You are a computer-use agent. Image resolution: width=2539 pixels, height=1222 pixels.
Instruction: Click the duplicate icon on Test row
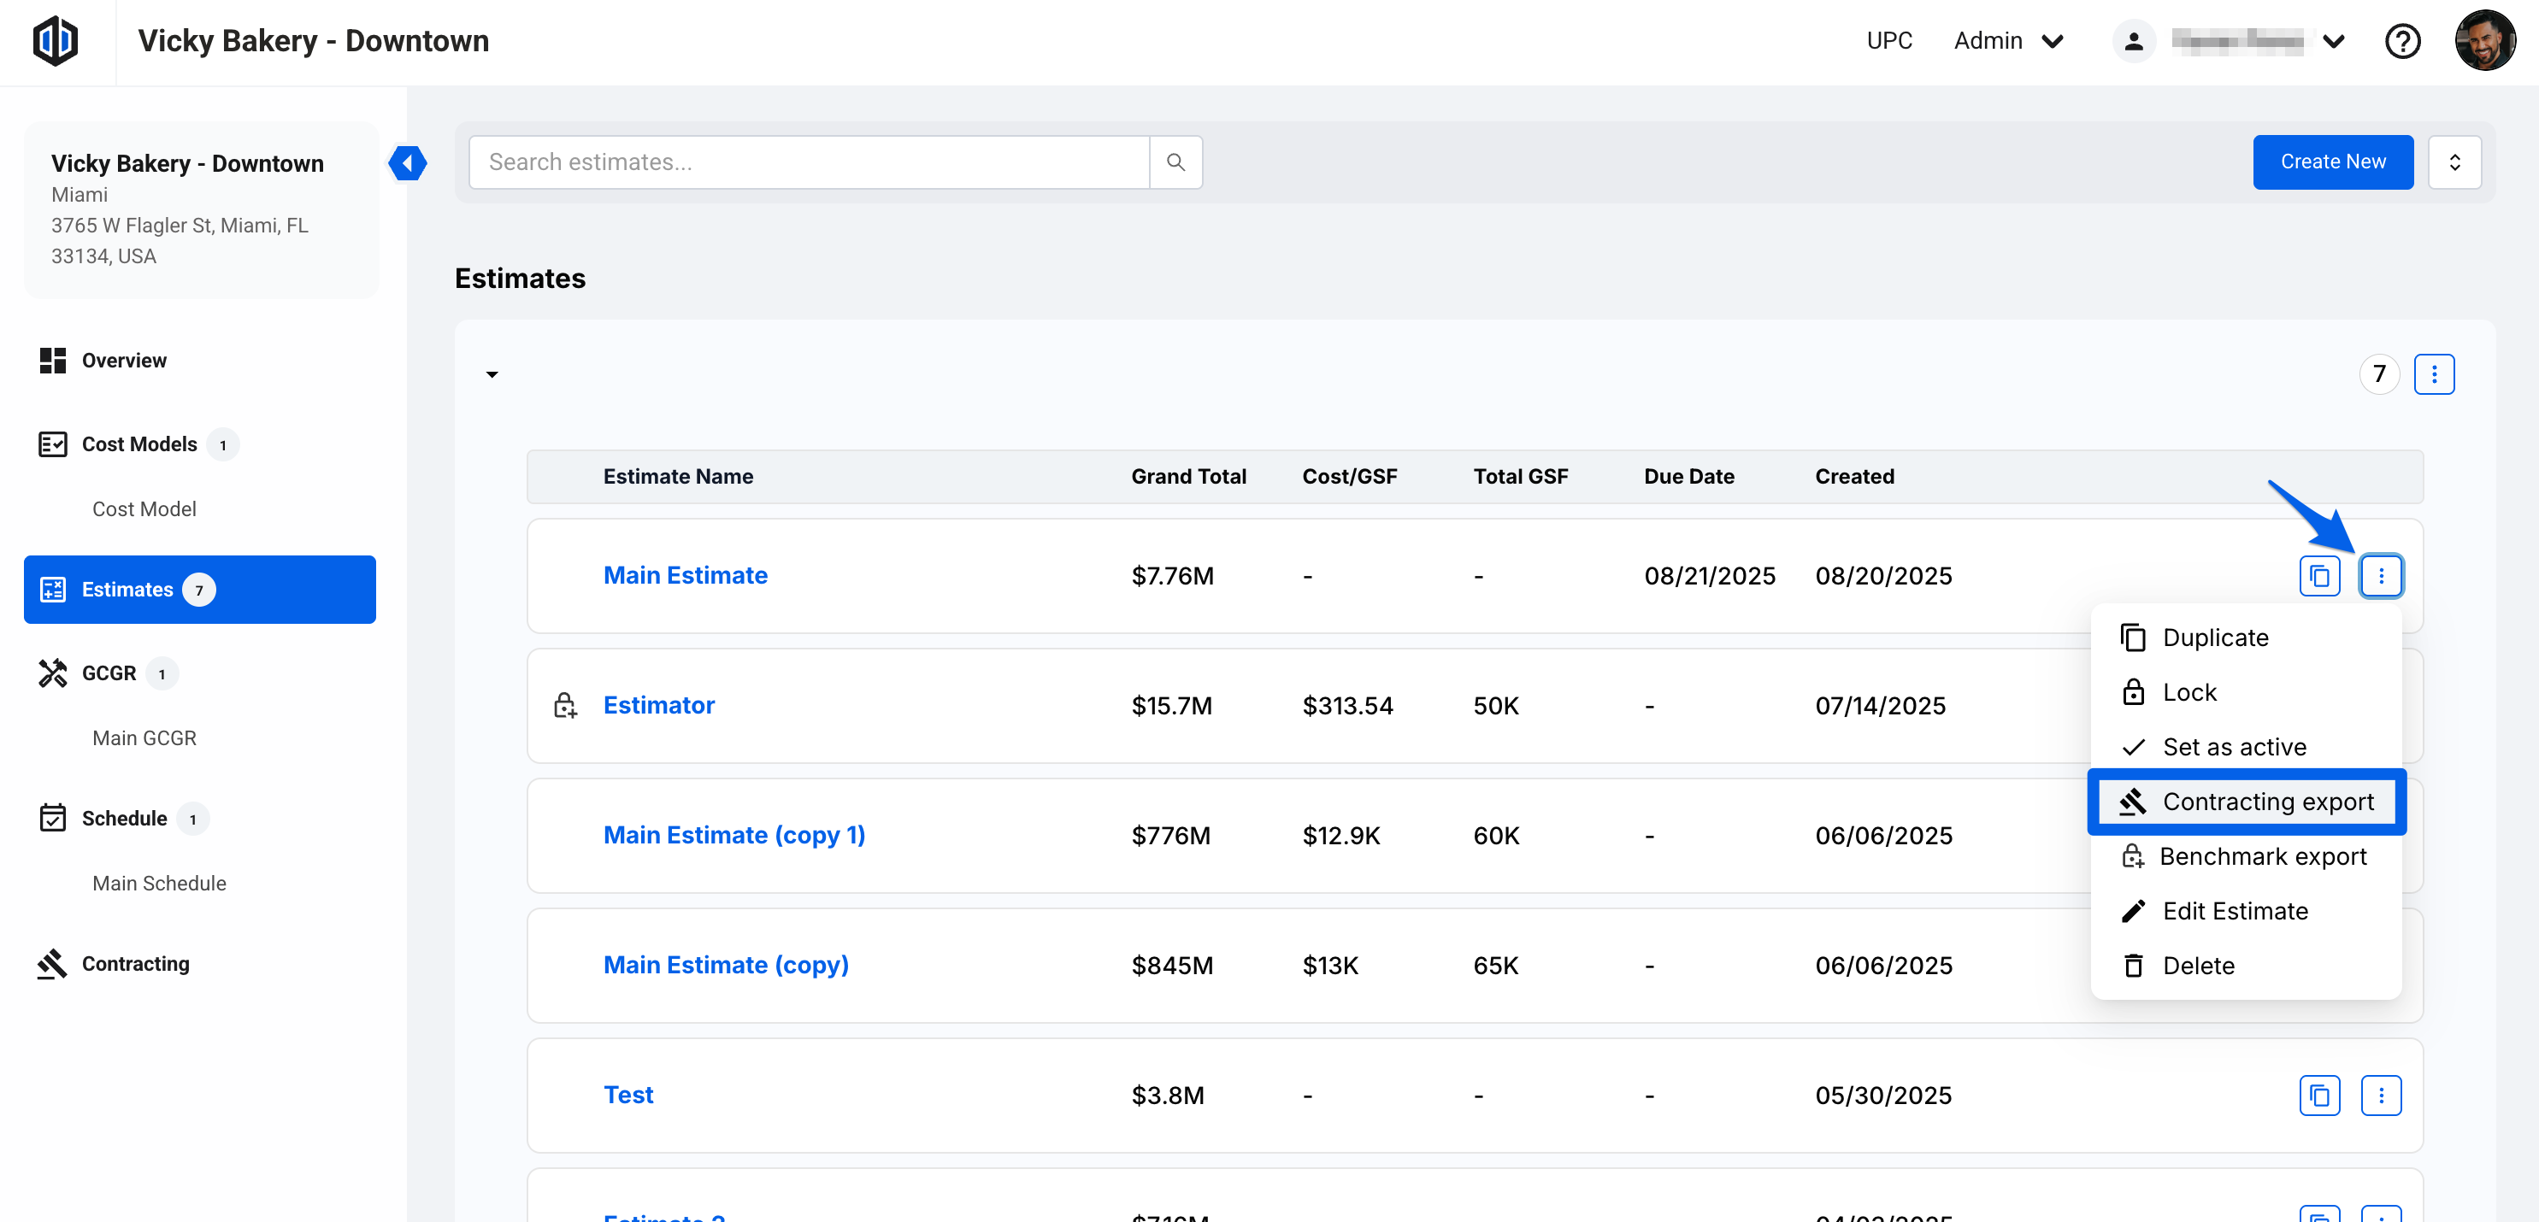[x=2319, y=1095]
